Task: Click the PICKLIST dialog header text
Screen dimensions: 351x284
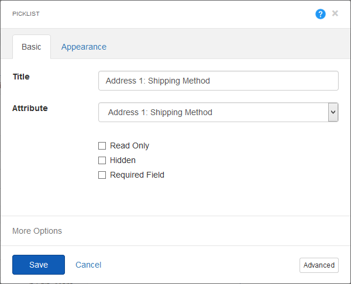Action: (x=26, y=14)
